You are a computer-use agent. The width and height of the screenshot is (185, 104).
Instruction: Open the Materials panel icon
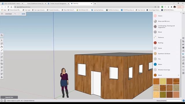pos(183,54)
